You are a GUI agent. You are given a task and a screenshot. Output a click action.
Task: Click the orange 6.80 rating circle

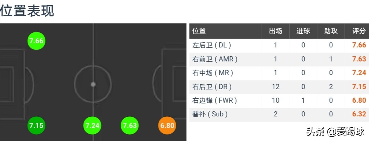tap(167, 126)
